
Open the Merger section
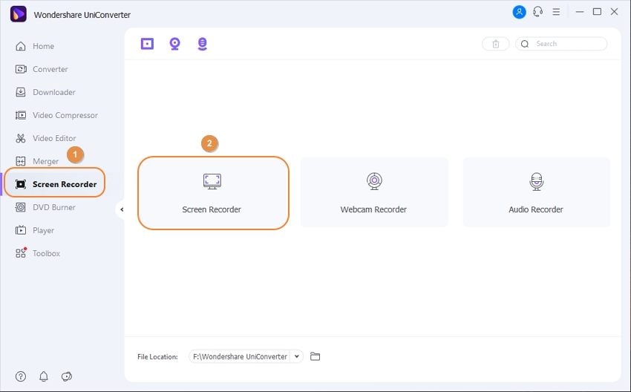coord(36,161)
